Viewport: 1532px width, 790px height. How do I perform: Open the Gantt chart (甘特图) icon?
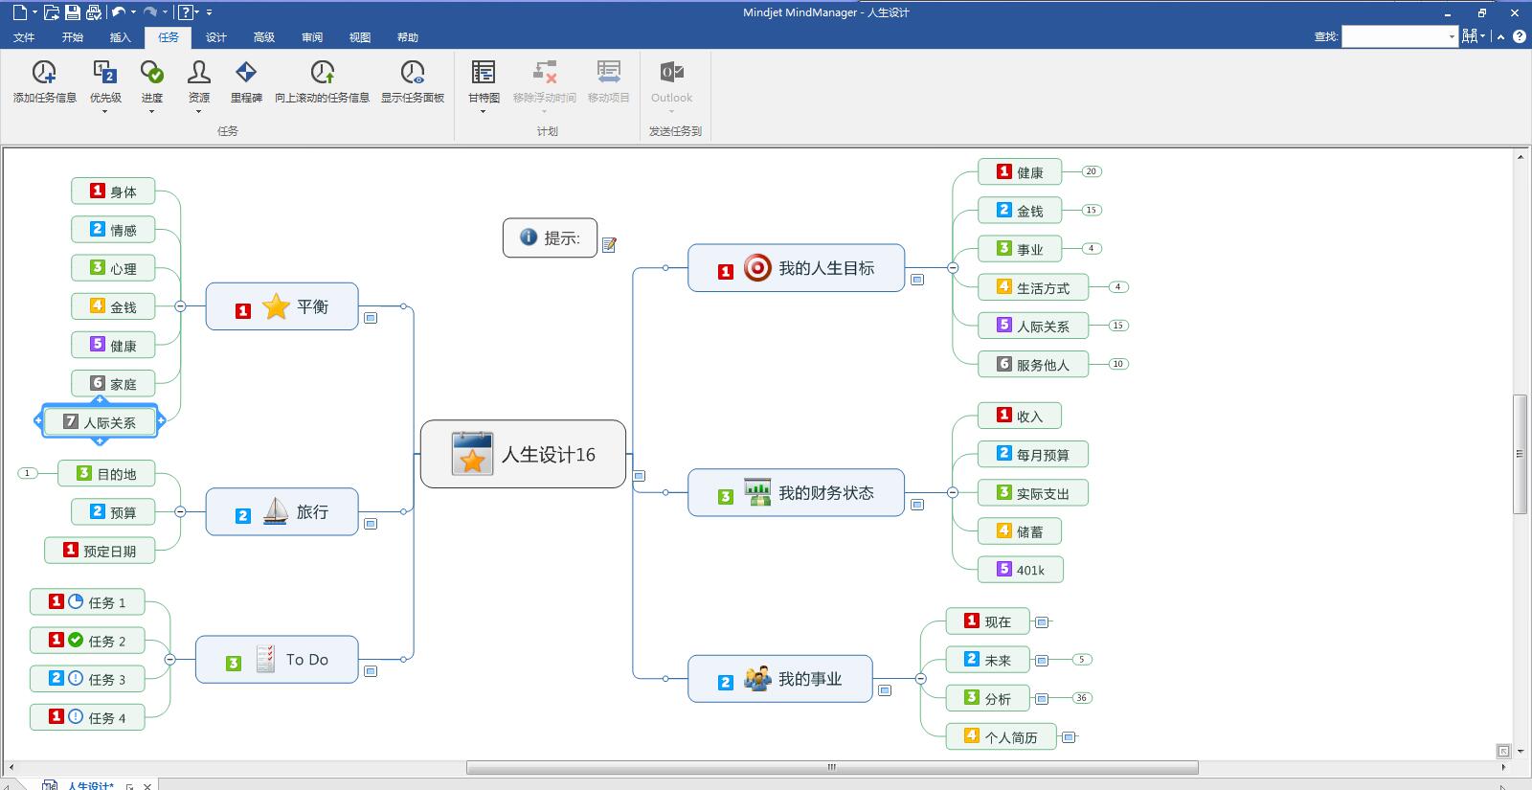[484, 72]
